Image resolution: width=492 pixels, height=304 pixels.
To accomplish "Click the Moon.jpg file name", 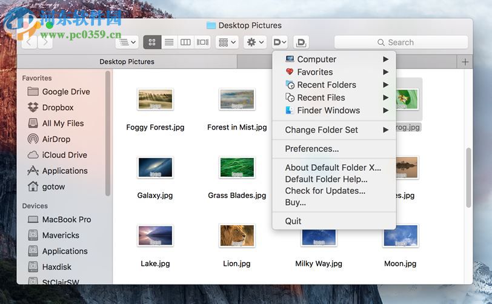I will point(400,263).
